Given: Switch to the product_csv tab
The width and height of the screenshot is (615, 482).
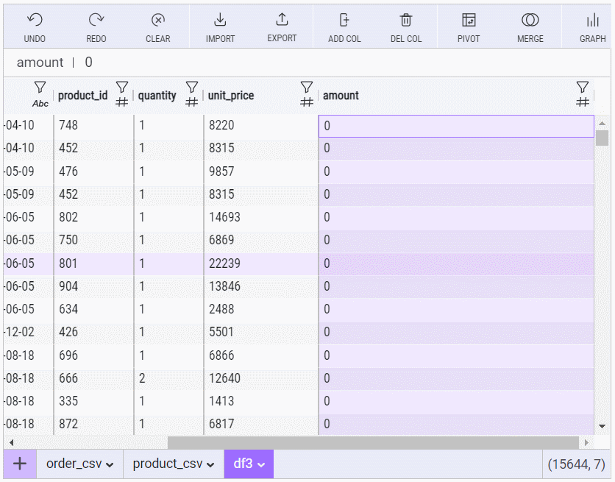Looking at the screenshot, I should 168,464.
